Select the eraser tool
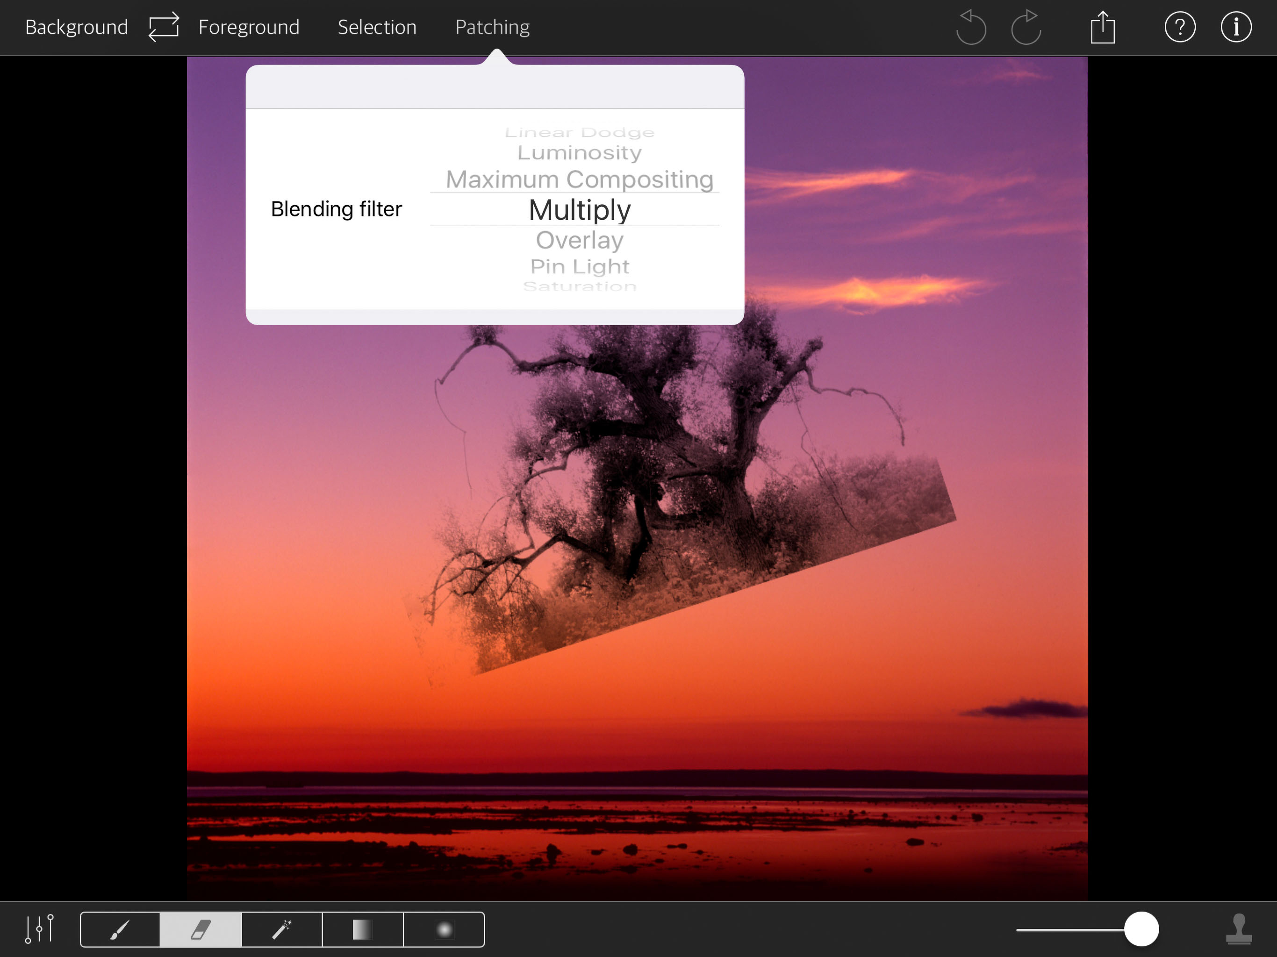 click(201, 929)
